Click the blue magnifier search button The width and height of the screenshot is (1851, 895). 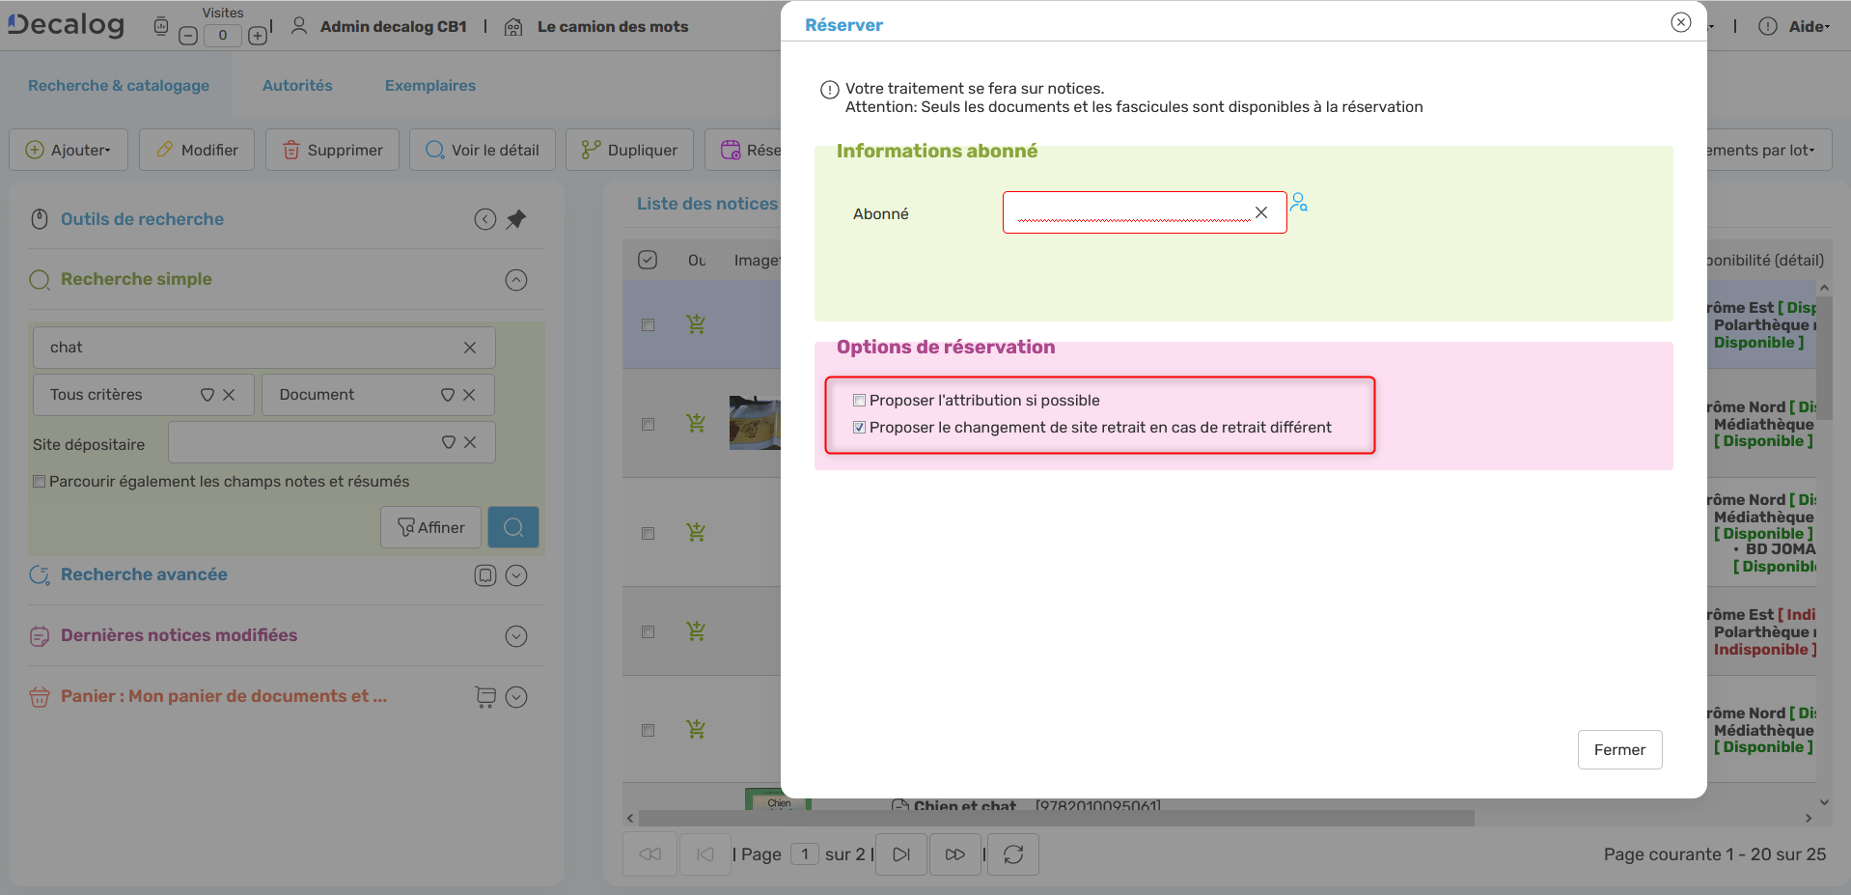tap(513, 527)
